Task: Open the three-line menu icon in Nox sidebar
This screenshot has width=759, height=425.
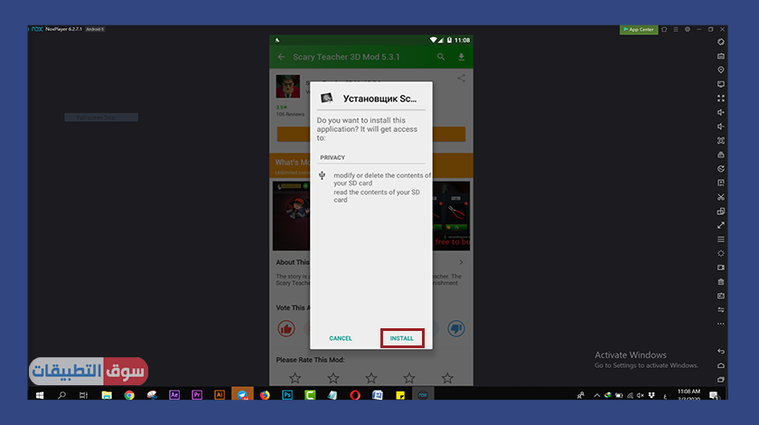Action: tap(721, 240)
